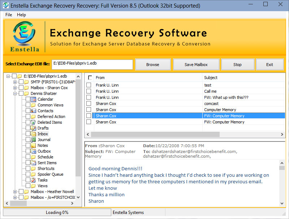Viewport: 289px width, 219px height.
Task: Sort emails by Subject column header
Action: [x=243, y=78]
